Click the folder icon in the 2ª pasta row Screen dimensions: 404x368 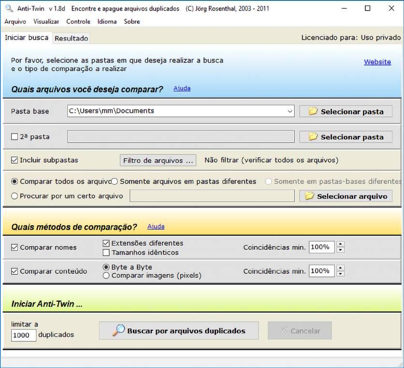pos(313,136)
